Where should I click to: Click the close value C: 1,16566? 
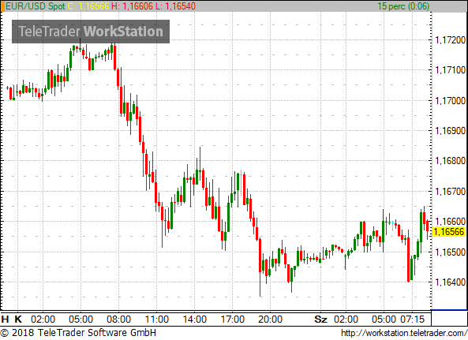[x=88, y=6]
